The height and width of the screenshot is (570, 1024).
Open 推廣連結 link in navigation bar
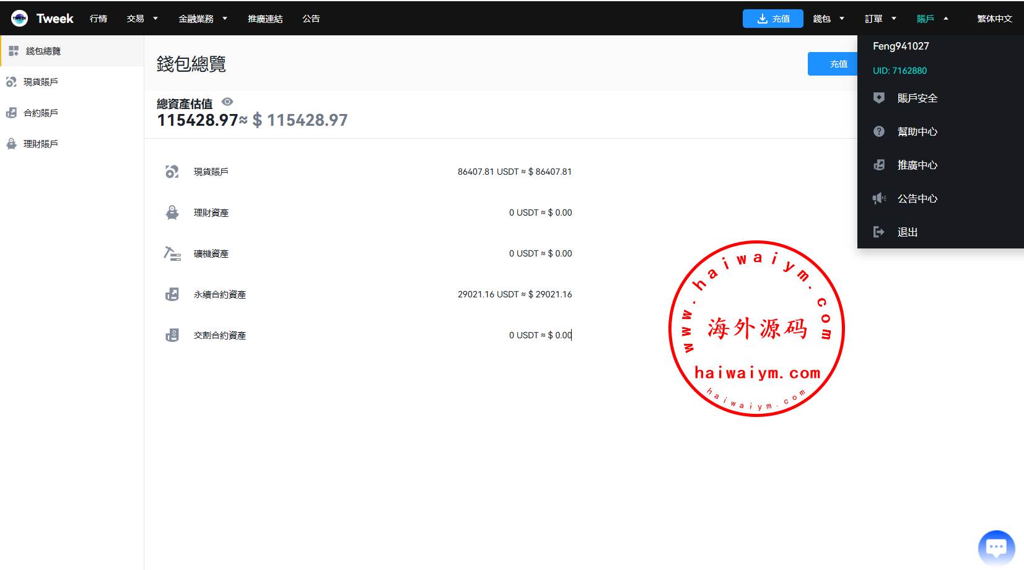(265, 19)
